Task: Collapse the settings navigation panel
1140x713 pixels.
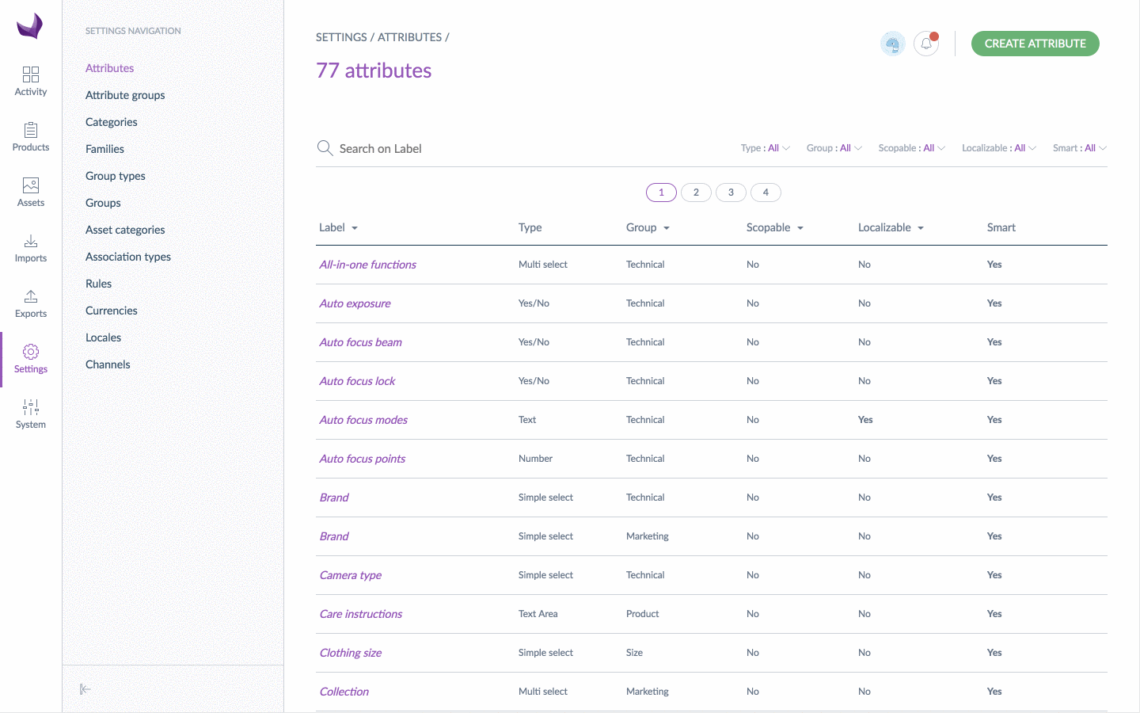Action: [x=85, y=689]
